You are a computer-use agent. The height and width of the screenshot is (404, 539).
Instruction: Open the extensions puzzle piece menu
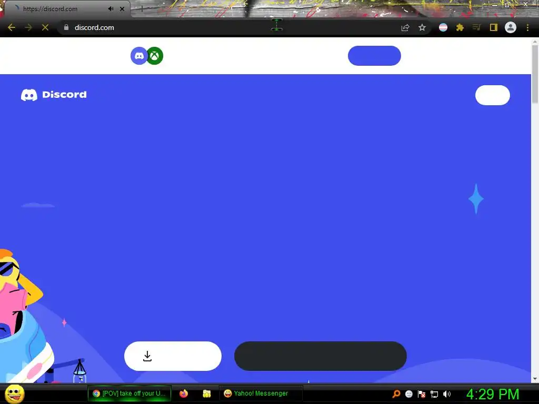point(460,27)
